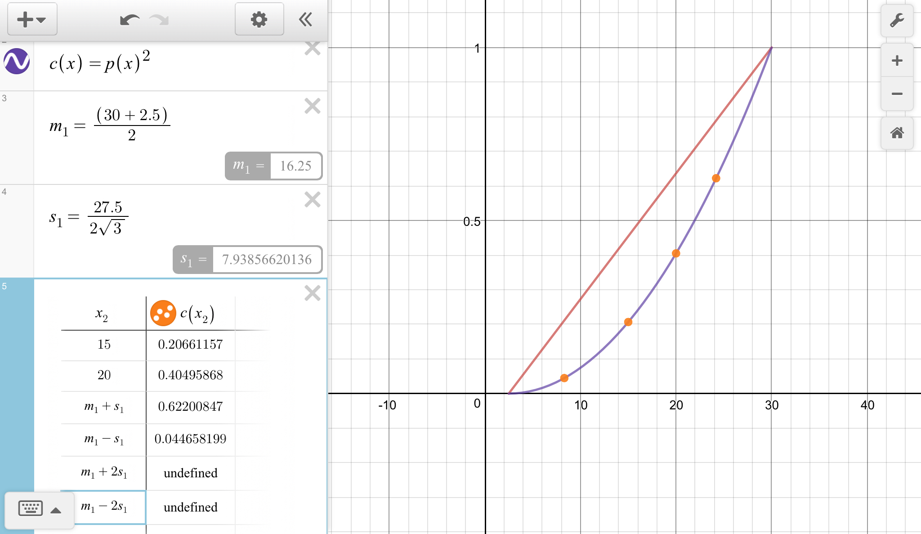Toggle visibility of c(x) curve
Image resolution: width=921 pixels, height=534 pixels.
pos(17,62)
